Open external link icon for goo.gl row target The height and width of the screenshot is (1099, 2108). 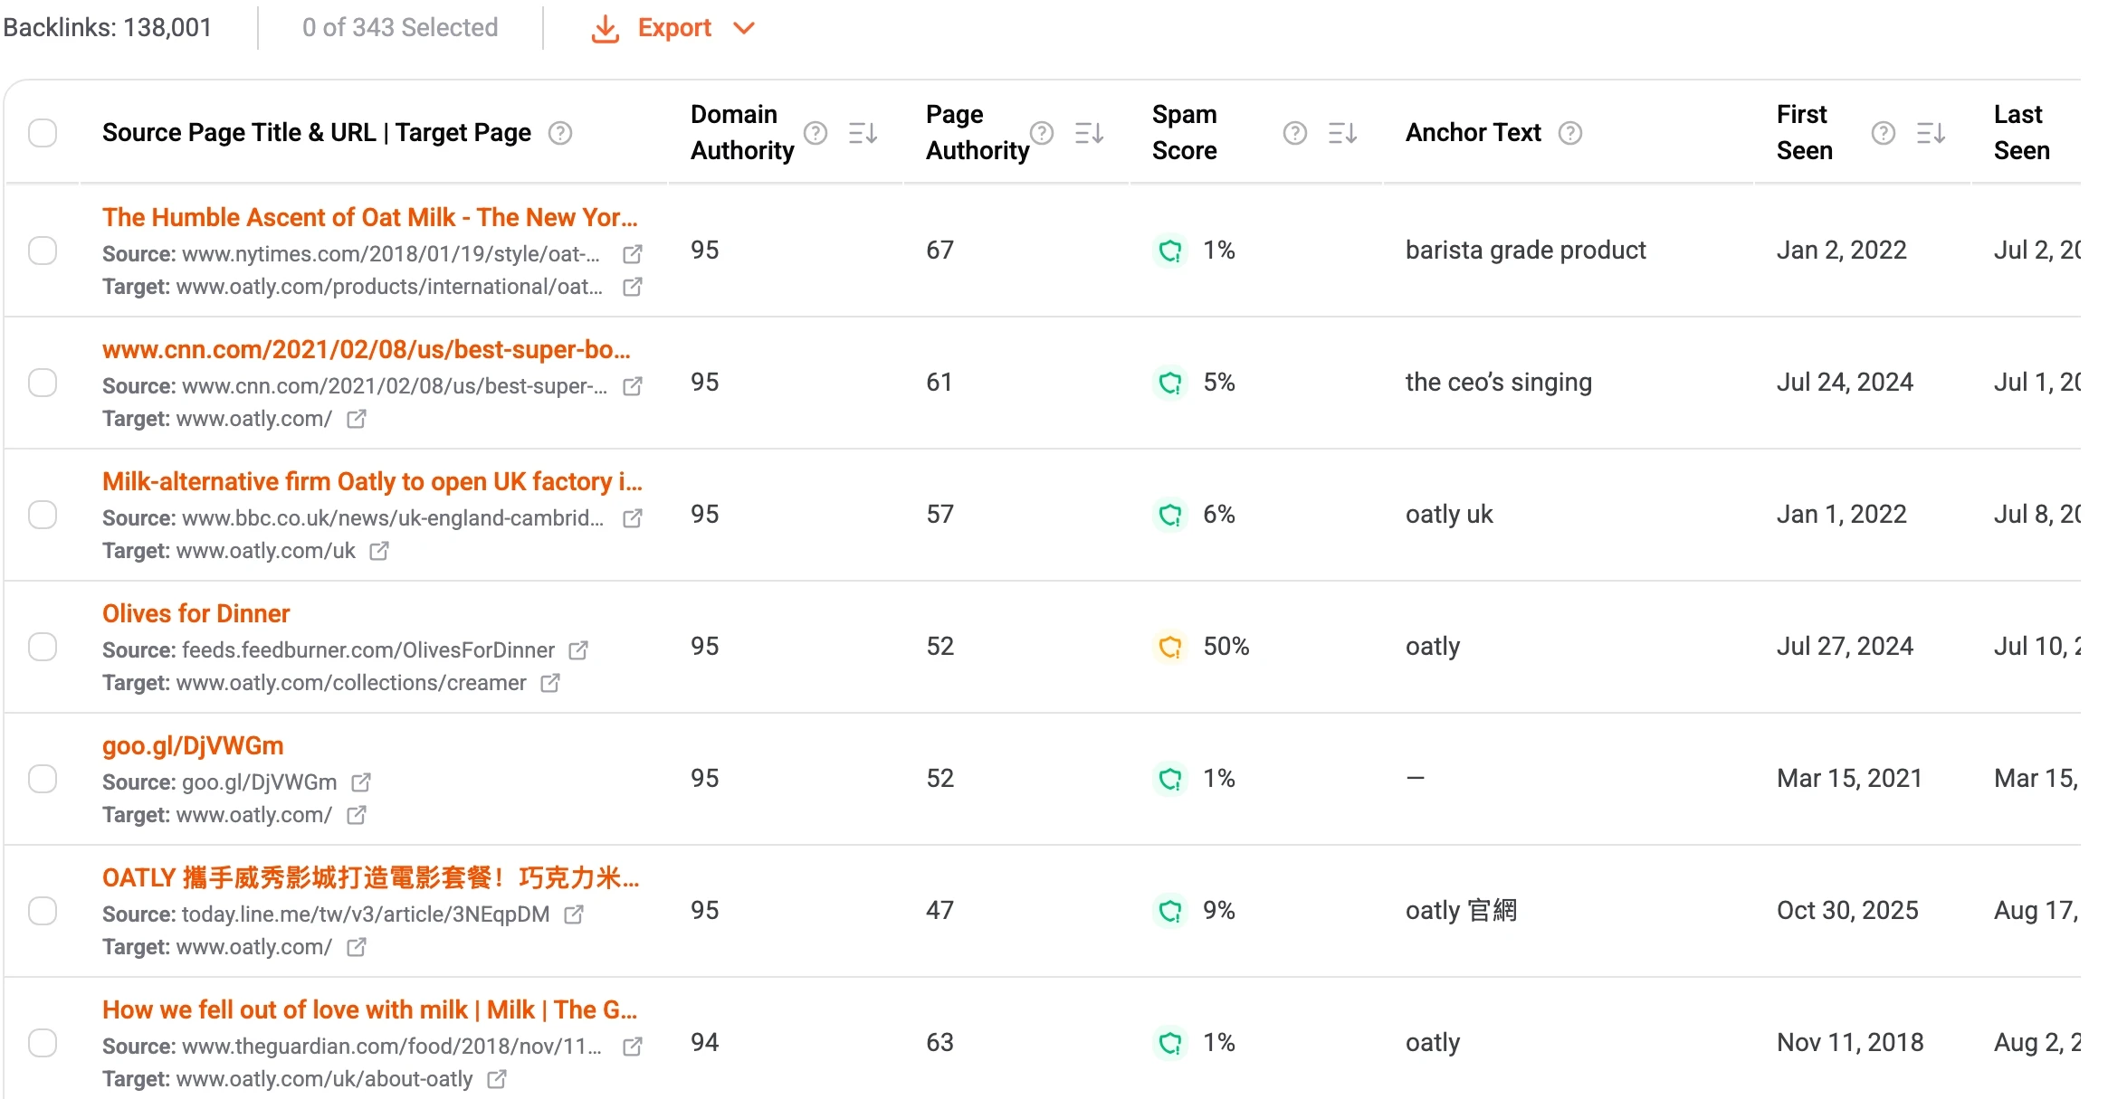[x=357, y=815]
